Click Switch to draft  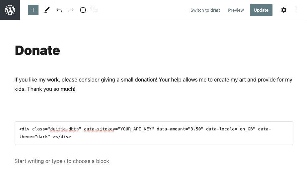(205, 10)
